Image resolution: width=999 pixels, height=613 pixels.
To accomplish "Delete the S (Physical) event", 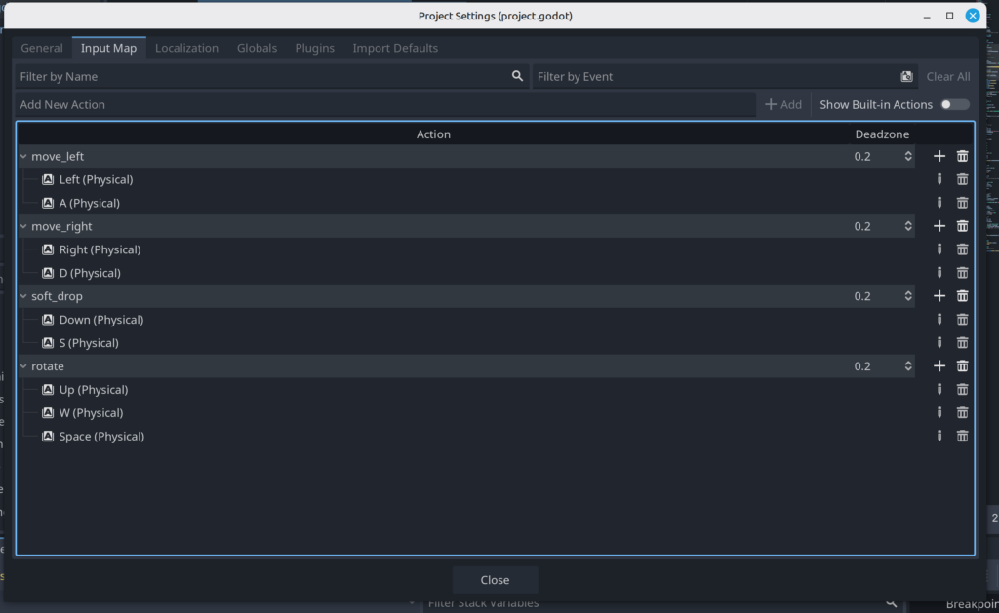I will coord(962,343).
